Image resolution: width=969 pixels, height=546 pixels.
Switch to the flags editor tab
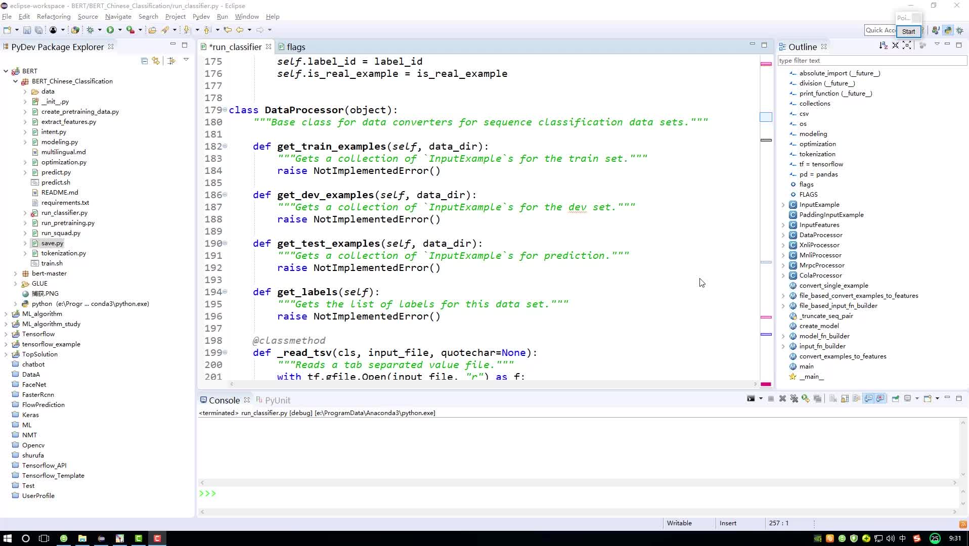tap(296, 47)
